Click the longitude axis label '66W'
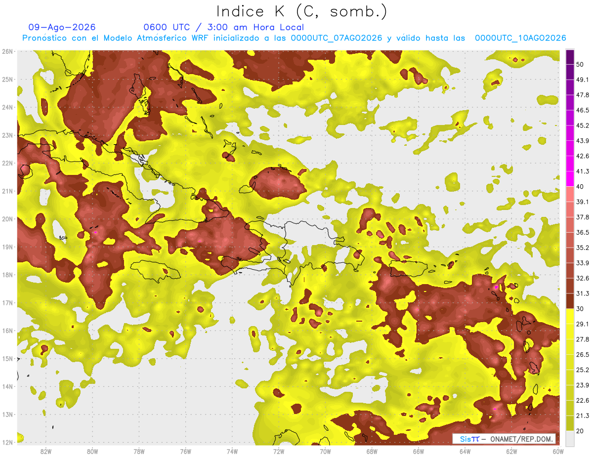This screenshot has height=458, width=593. (x=419, y=452)
